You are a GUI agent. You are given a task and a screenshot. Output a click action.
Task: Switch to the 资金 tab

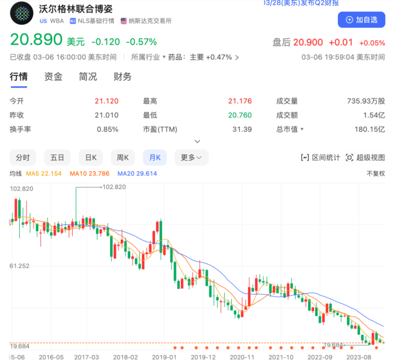pos(54,77)
